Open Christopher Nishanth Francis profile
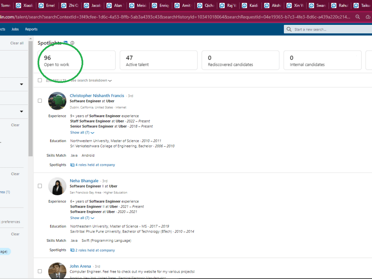 tap(97, 96)
